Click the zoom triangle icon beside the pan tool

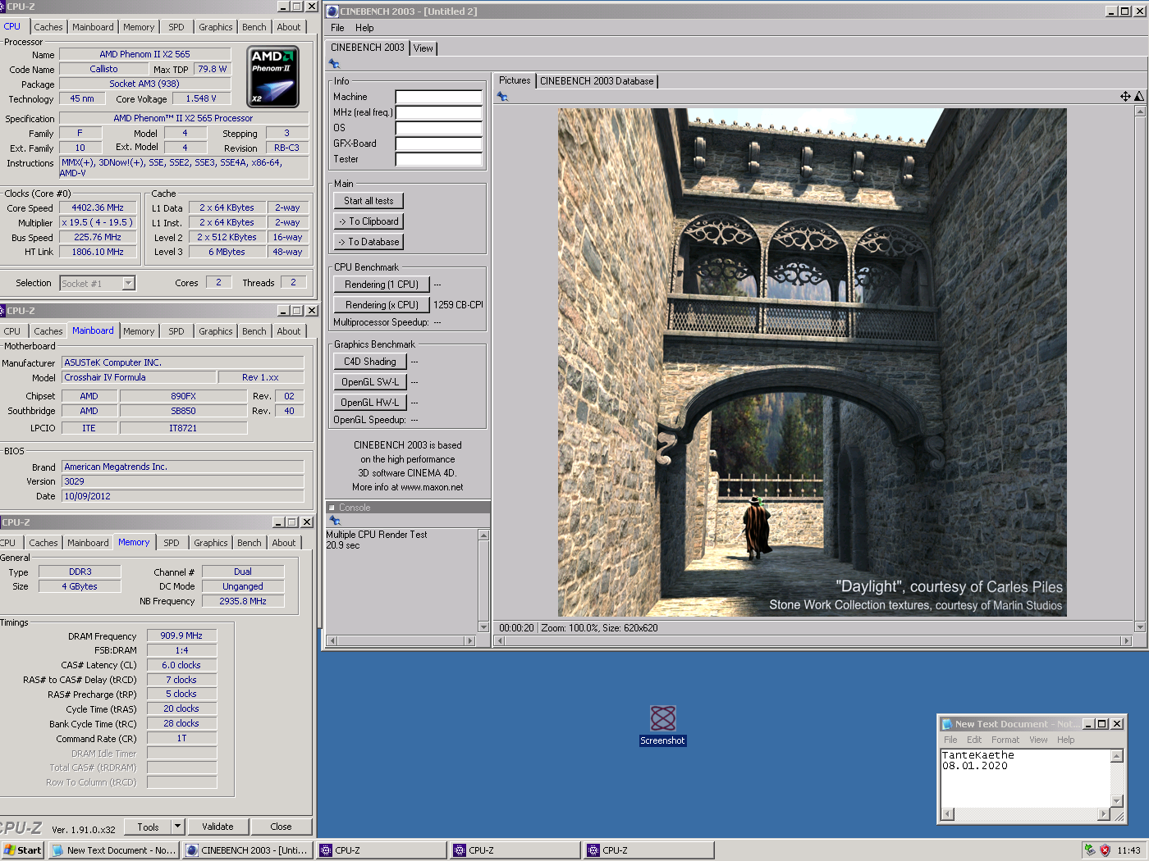pos(1138,97)
